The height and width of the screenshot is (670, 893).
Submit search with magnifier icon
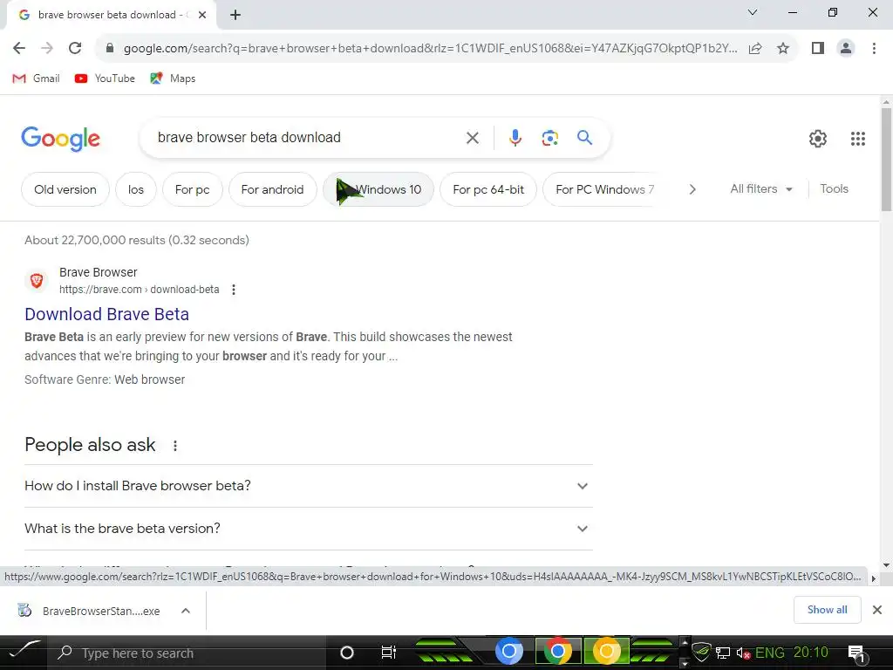click(584, 137)
